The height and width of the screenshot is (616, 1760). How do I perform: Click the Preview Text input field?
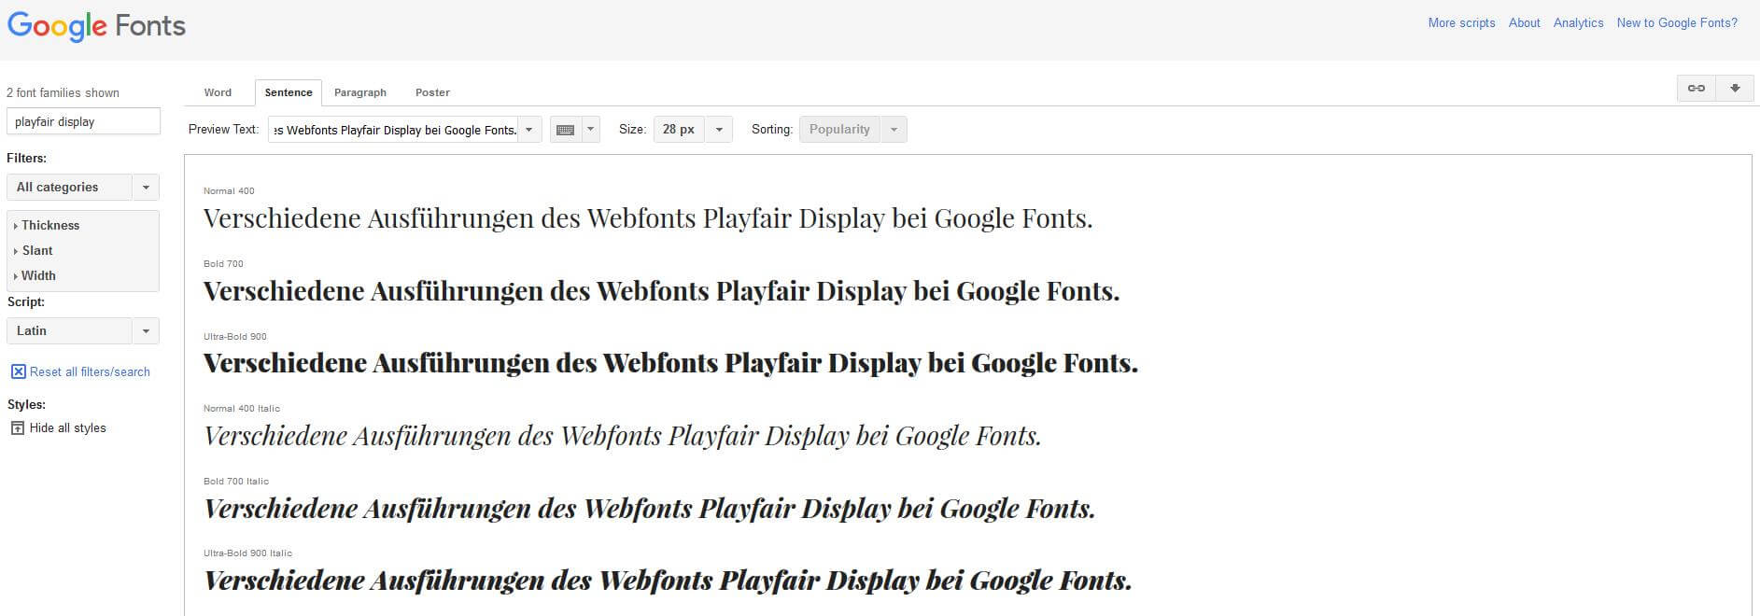(393, 130)
